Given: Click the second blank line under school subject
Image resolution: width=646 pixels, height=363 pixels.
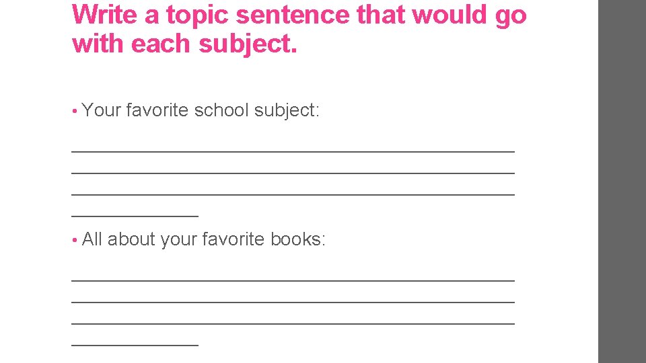Looking at the screenshot, I should coord(293,173).
